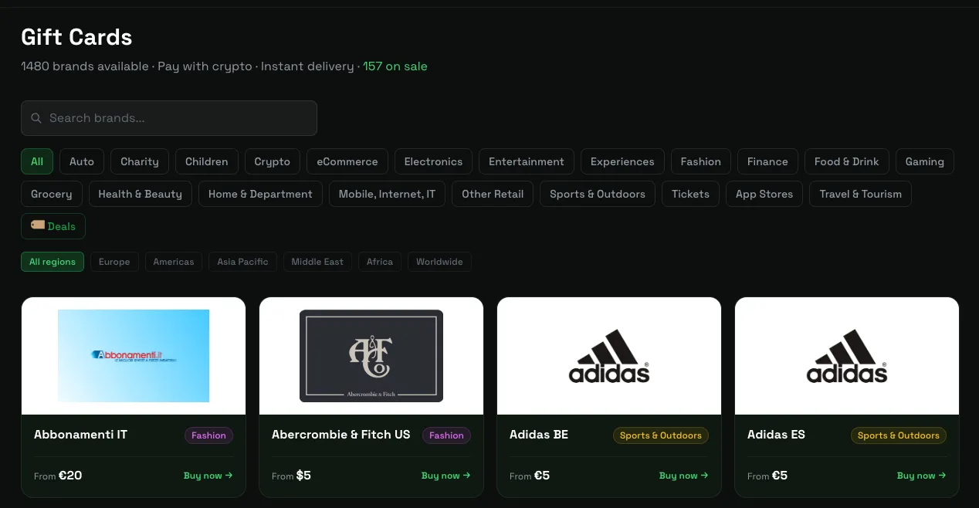Screen dimensions: 979x508
Task: Select the All regions chip
Action: tap(53, 262)
